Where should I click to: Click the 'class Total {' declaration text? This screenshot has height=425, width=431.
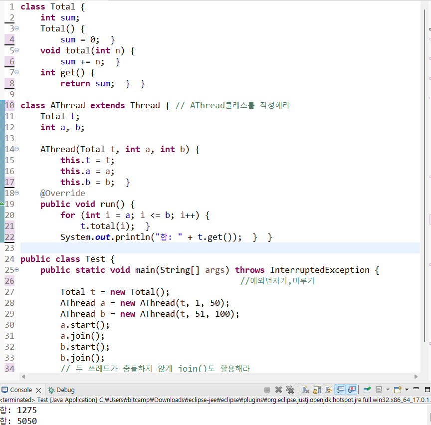53,6
